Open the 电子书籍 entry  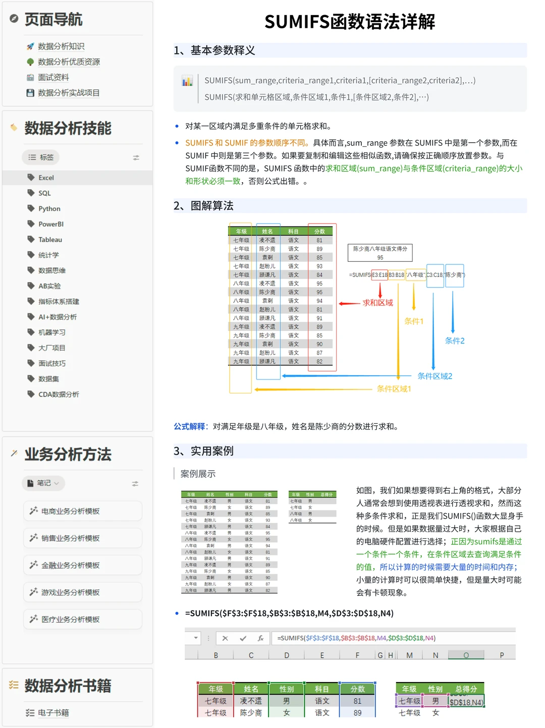[x=53, y=712]
